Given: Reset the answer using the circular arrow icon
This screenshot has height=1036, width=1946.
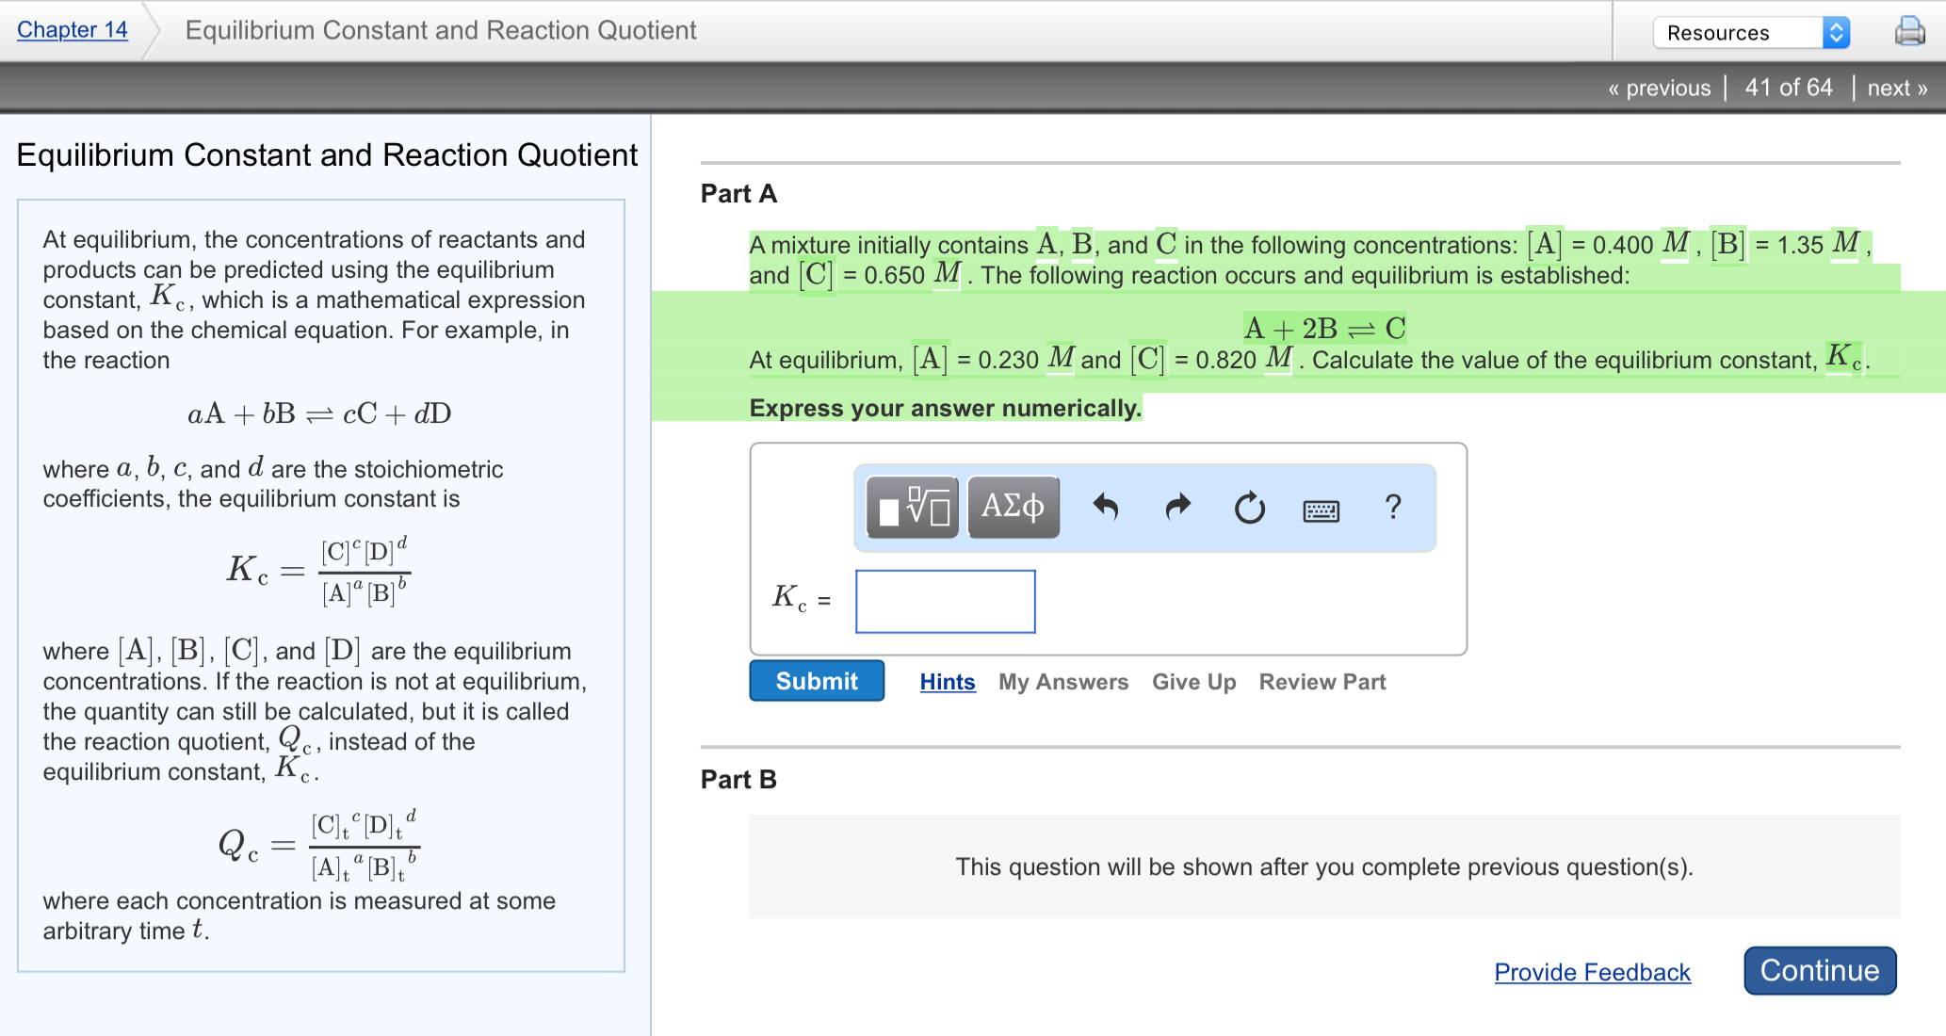Looking at the screenshot, I should coord(1248,509).
